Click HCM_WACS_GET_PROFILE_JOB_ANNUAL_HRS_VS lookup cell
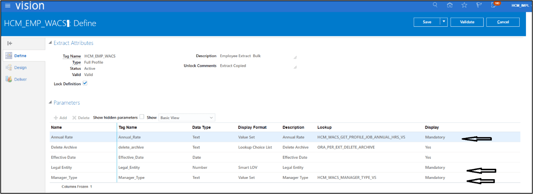The width and height of the screenshot is (533, 194). click(x=361, y=137)
